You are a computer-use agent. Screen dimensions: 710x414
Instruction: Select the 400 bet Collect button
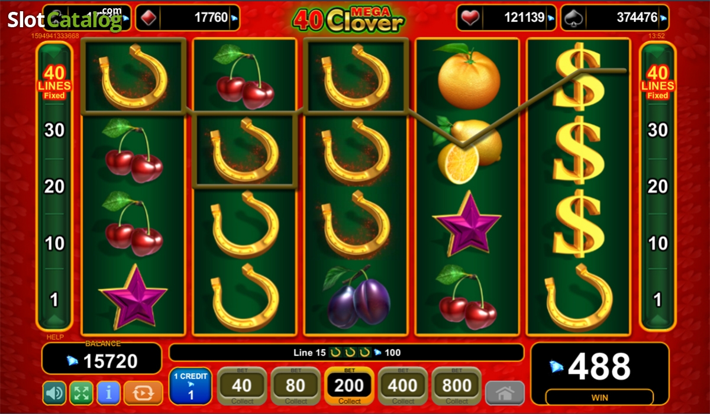tap(402, 386)
